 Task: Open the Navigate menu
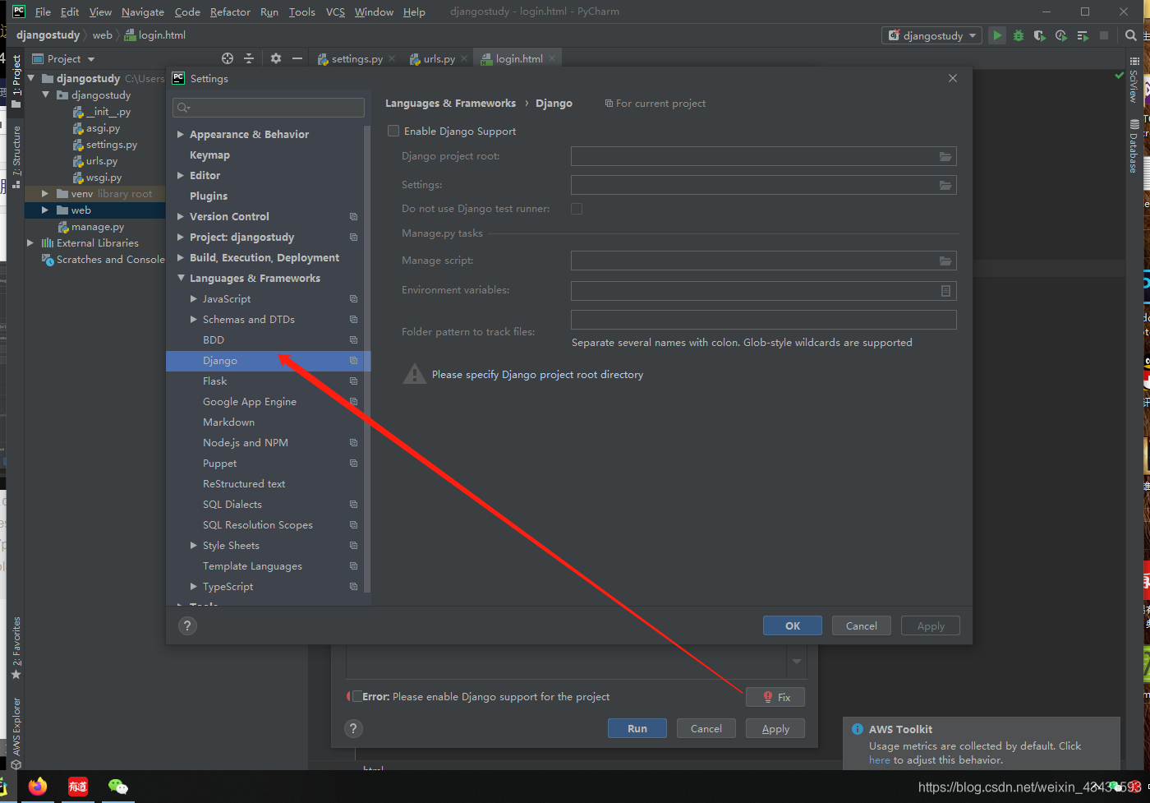[143, 12]
